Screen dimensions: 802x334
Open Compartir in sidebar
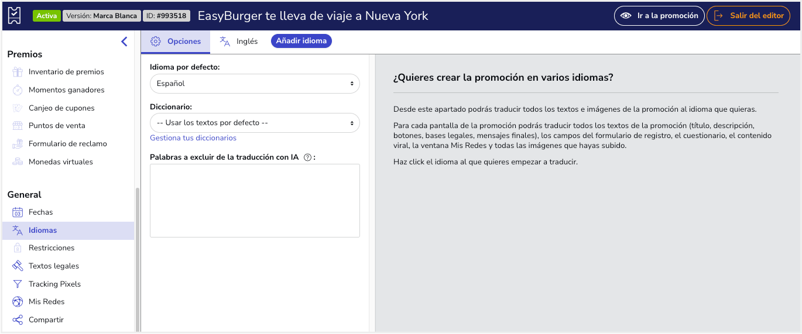[x=68, y=320]
